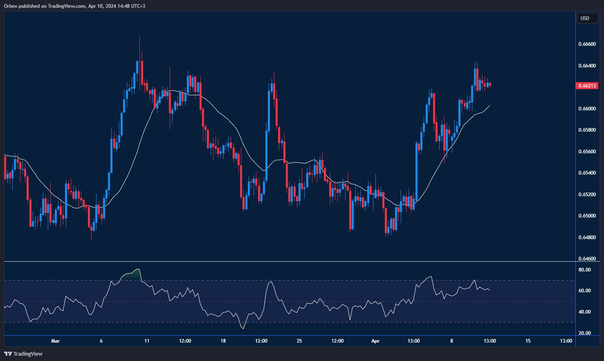Click the 0.66600 price scale label

(x=587, y=44)
